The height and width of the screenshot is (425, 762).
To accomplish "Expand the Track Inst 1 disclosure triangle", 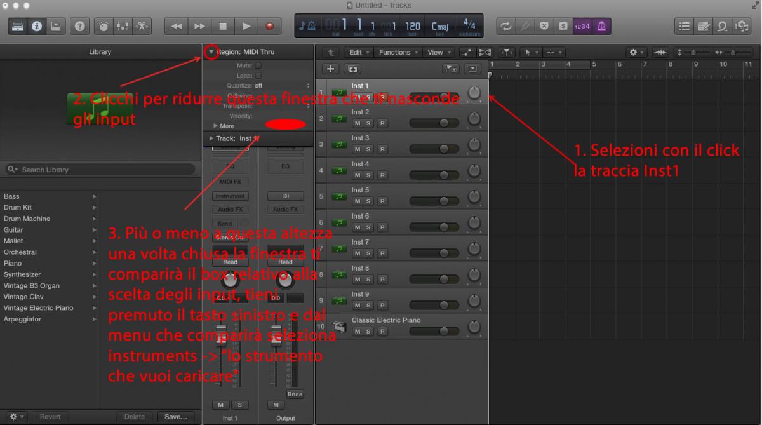I will coord(211,138).
